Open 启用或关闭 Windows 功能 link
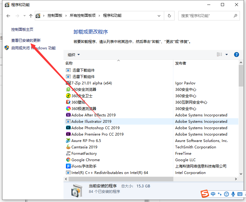 [x=33, y=48]
